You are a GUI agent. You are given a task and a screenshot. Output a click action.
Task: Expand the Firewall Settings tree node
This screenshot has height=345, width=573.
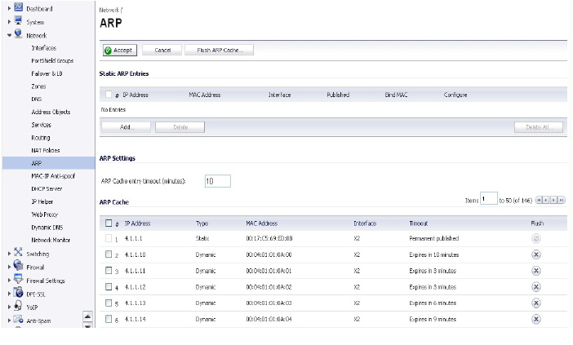tap(10, 281)
